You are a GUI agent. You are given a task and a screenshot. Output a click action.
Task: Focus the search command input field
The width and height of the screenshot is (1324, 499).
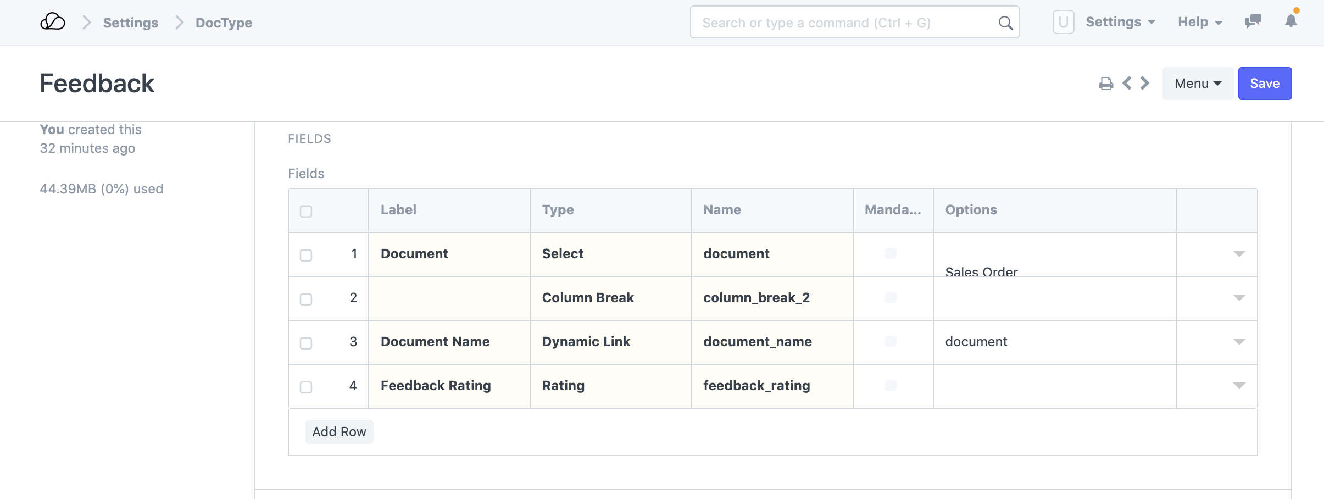846,23
